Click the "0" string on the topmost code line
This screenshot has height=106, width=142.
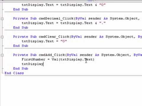click(x=102, y=5)
